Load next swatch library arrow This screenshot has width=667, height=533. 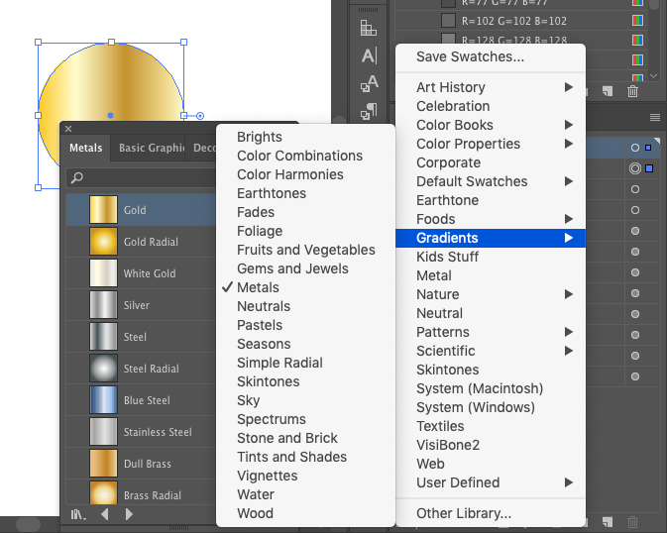coord(129,514)
